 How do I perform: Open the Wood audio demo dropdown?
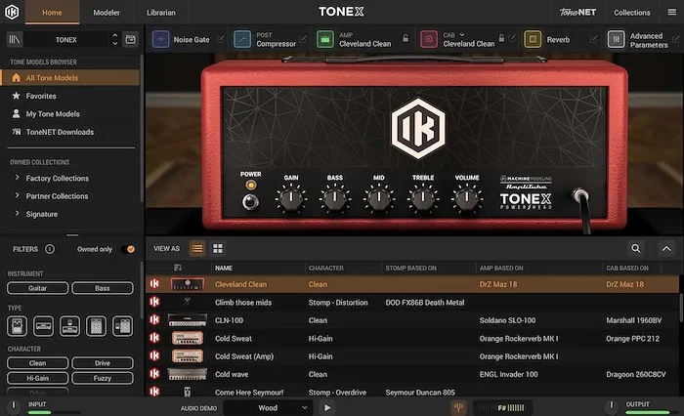pos(269,408)
